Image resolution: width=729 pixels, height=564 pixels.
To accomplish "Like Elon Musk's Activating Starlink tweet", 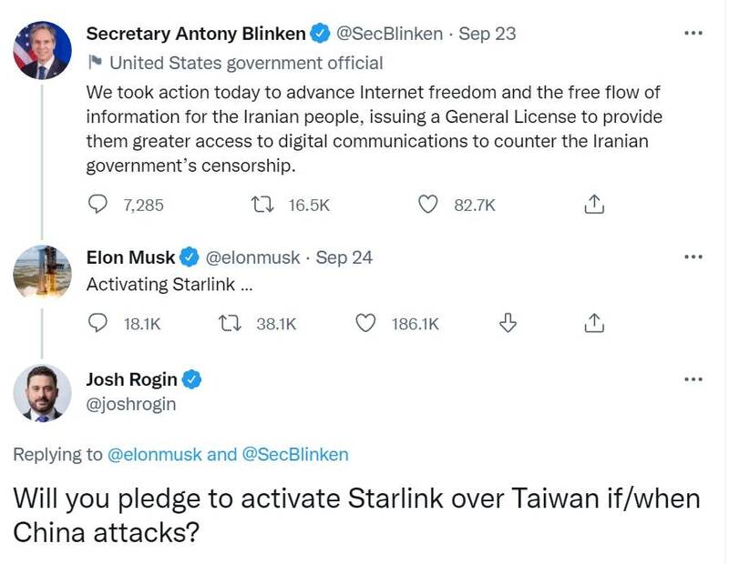I will coord(365,323).
